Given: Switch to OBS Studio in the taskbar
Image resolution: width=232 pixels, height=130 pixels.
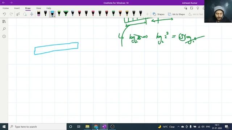Looking at the screenshot, I should click(x=112, y=127).
